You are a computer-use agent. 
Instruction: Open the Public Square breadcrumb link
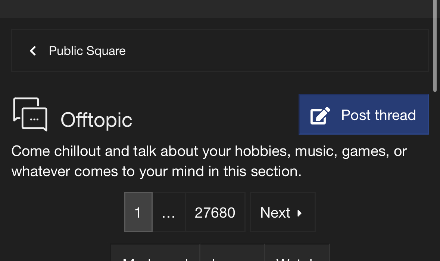tap(87, 51)
